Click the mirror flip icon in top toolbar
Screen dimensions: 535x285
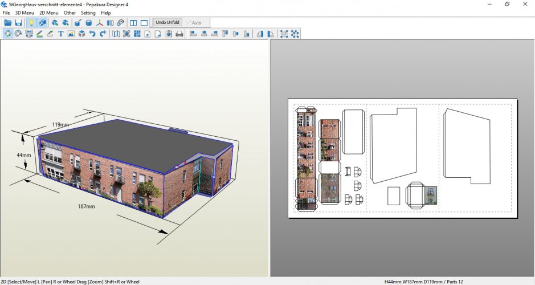(110, 23)
